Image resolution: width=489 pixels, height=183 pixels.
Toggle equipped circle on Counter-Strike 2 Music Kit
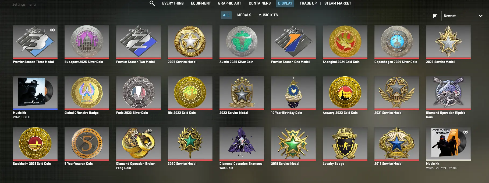click(x=466, y=132)
